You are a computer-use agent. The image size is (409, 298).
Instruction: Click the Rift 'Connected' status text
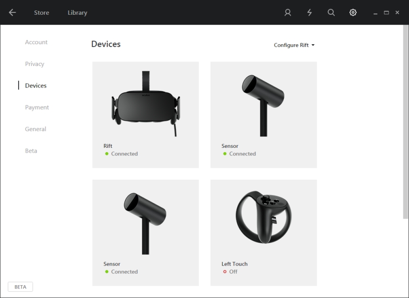pyautogui.click(x=125, y=154)
